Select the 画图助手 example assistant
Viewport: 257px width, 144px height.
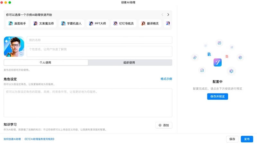click(17, 23)
